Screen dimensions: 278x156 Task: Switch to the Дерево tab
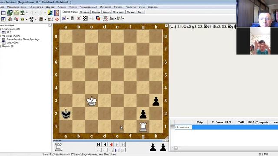point(131,12)
